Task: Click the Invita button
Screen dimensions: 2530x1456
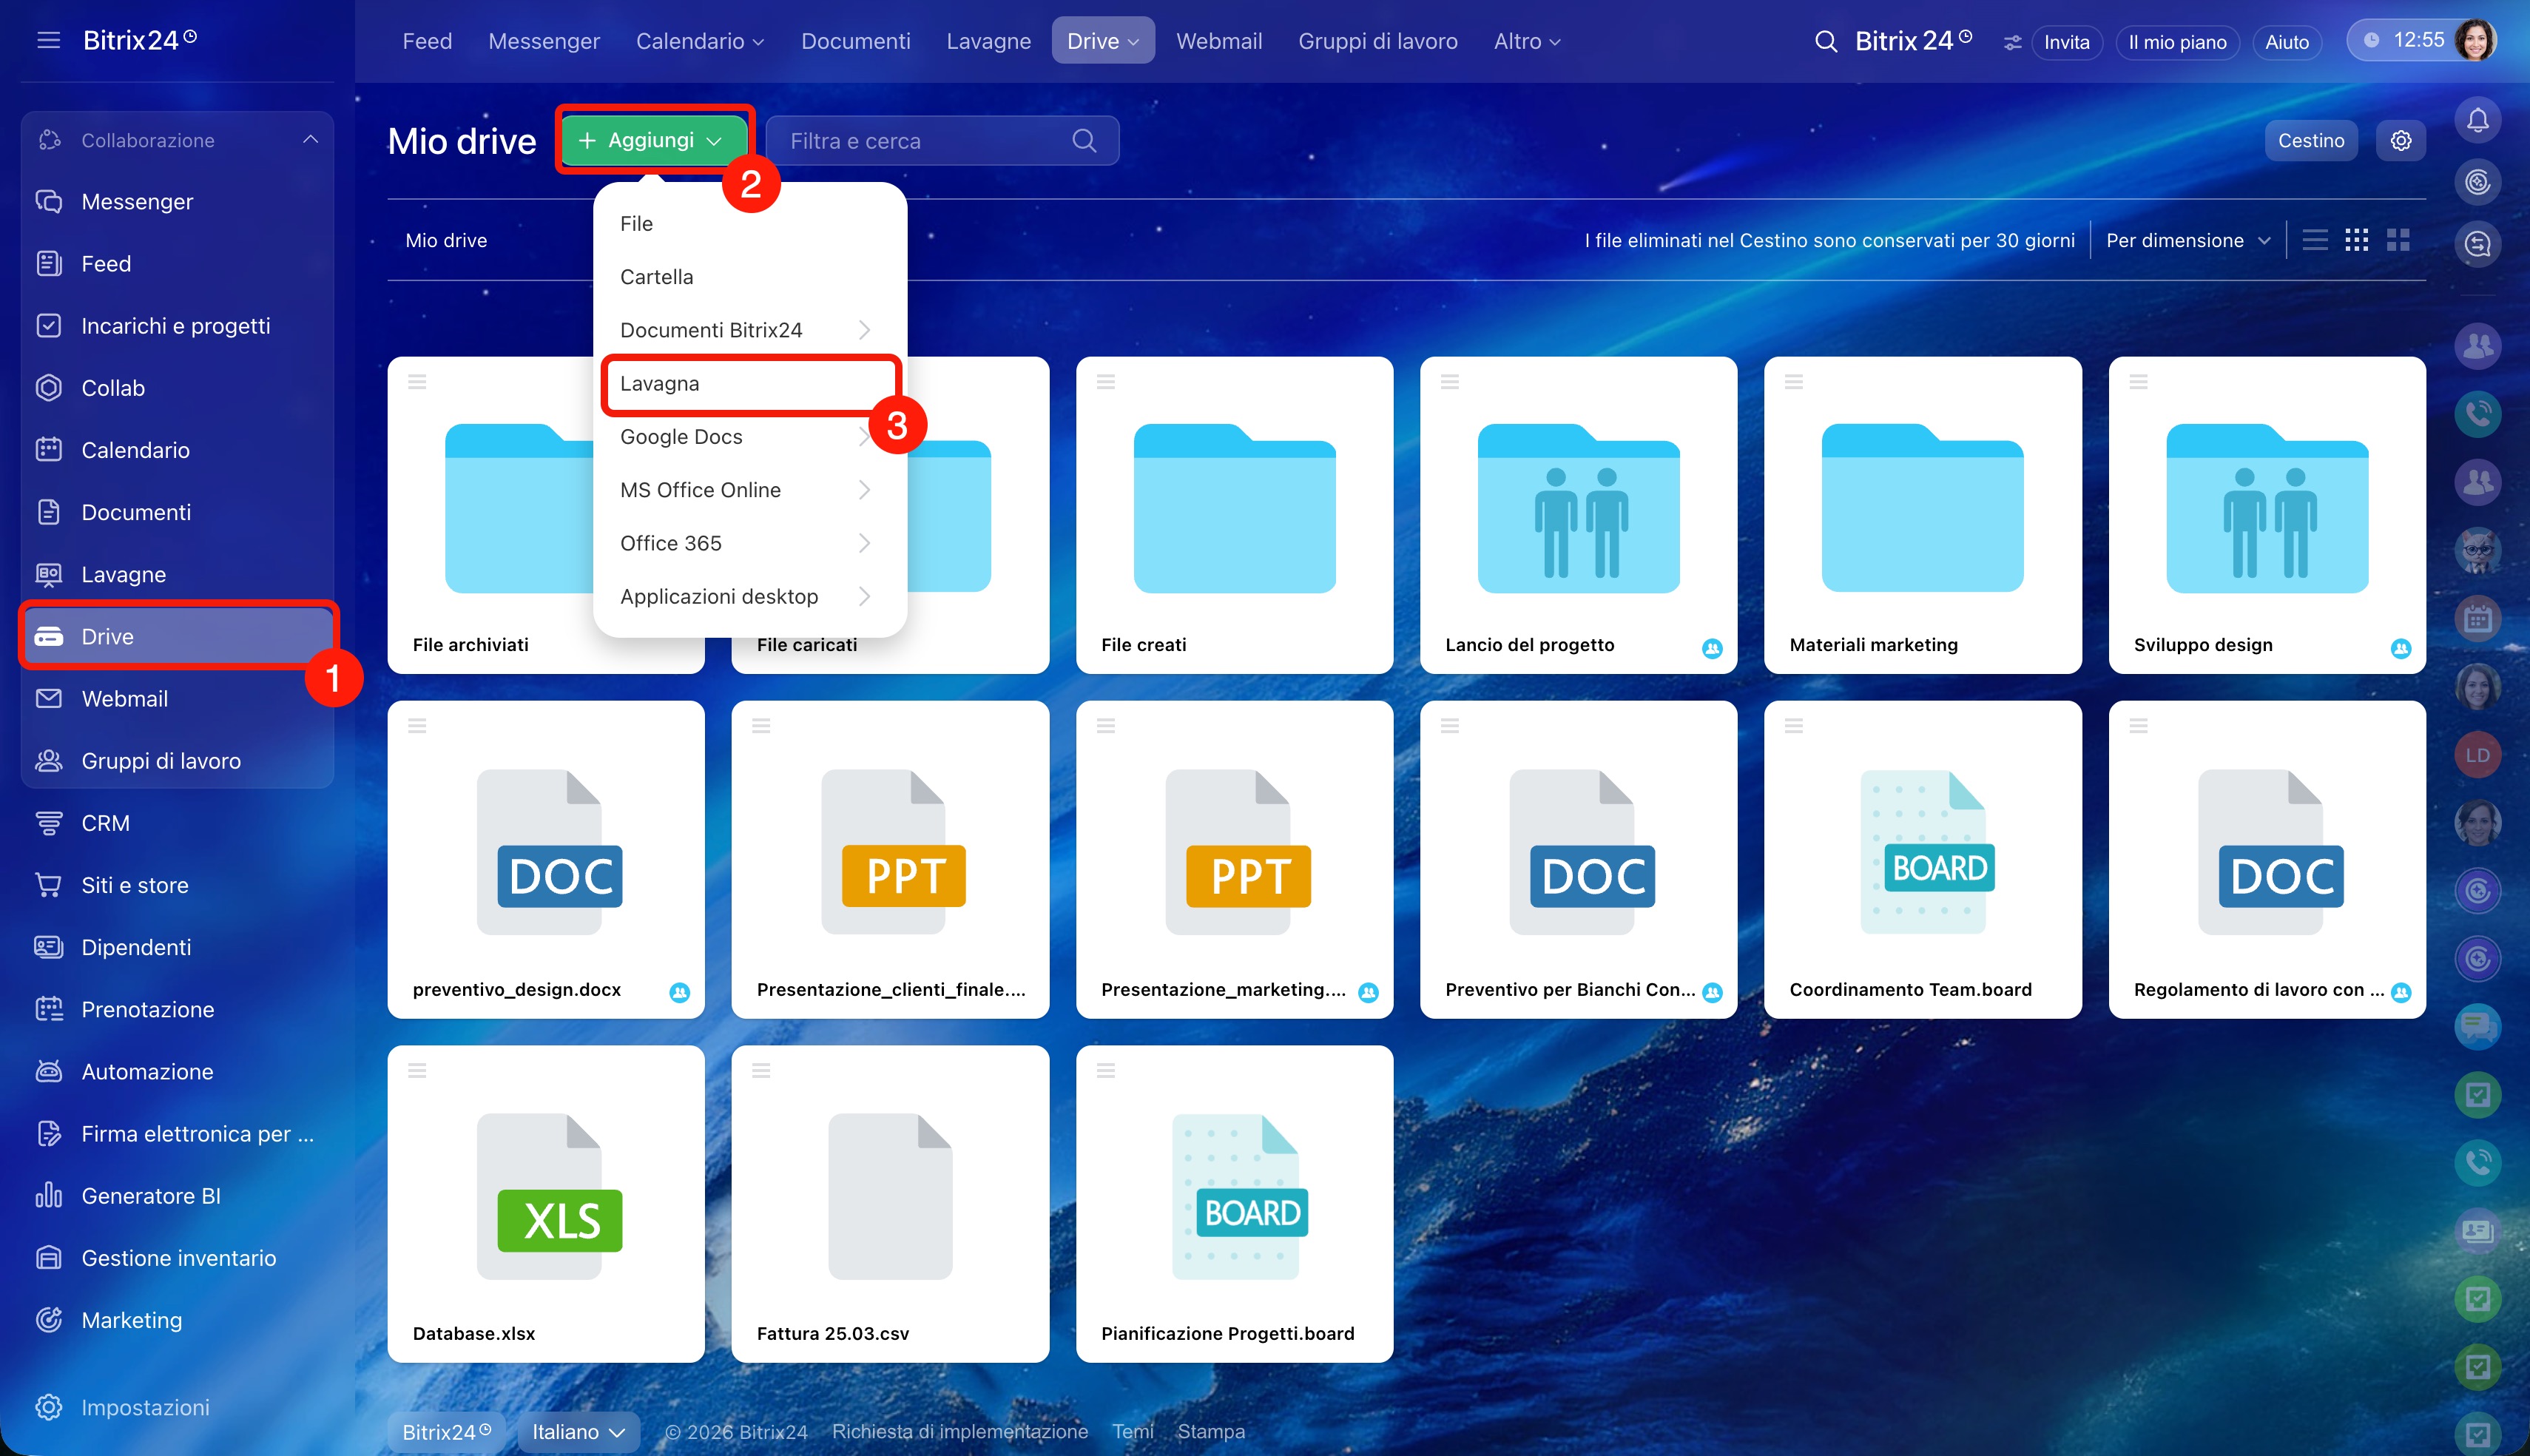Action: pos(2066,42)
